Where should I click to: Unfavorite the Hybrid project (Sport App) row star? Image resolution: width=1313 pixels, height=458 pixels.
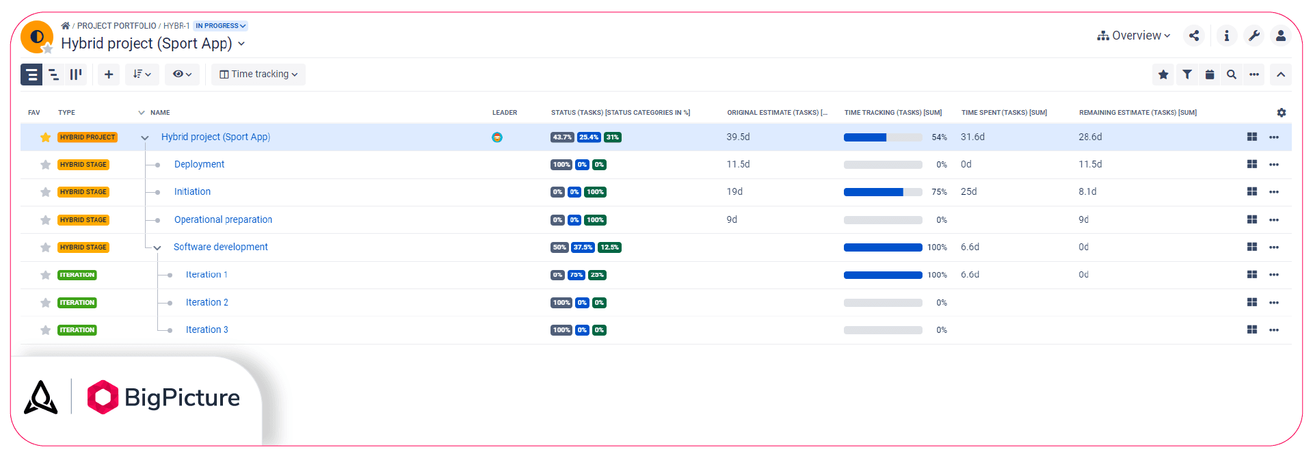pos(45,137)
